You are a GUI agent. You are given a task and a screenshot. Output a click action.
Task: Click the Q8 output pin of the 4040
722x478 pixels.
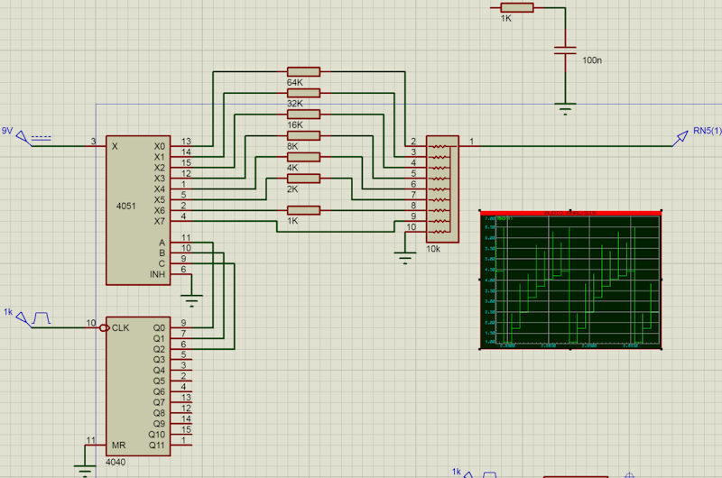coord(181,413)
